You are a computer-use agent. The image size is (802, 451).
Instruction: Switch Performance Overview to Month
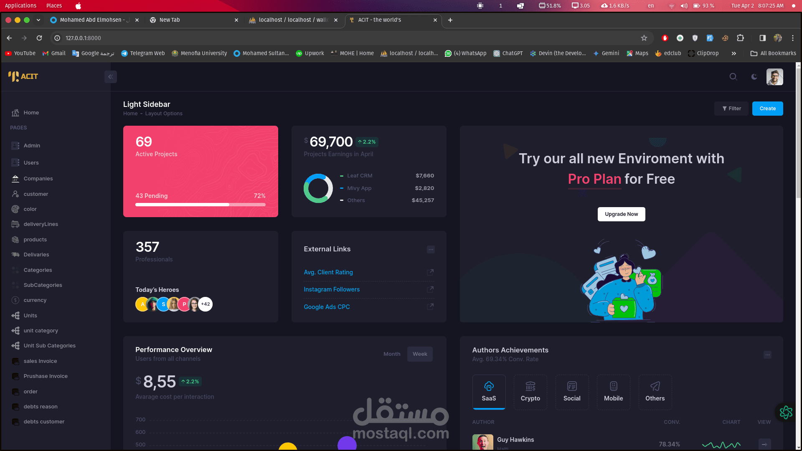click(x=392, y=354)
